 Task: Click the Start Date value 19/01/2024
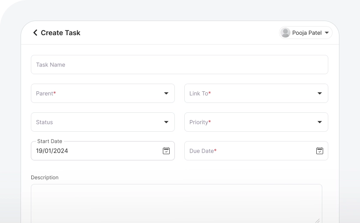click(52, 151)
